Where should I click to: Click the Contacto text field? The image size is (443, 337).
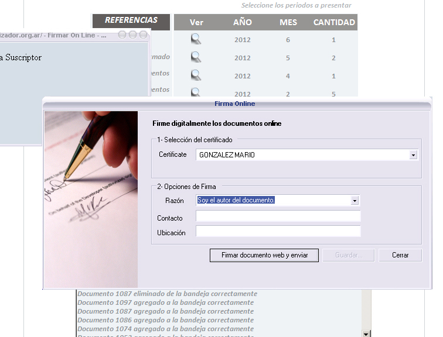coord(278,216)
